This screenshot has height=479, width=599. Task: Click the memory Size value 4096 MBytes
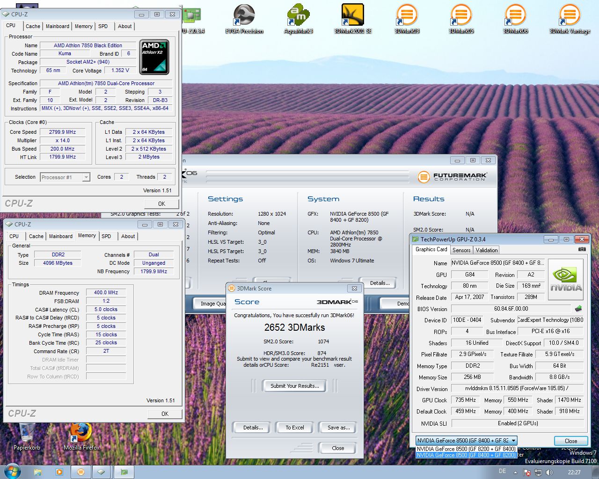coord(58,263)
